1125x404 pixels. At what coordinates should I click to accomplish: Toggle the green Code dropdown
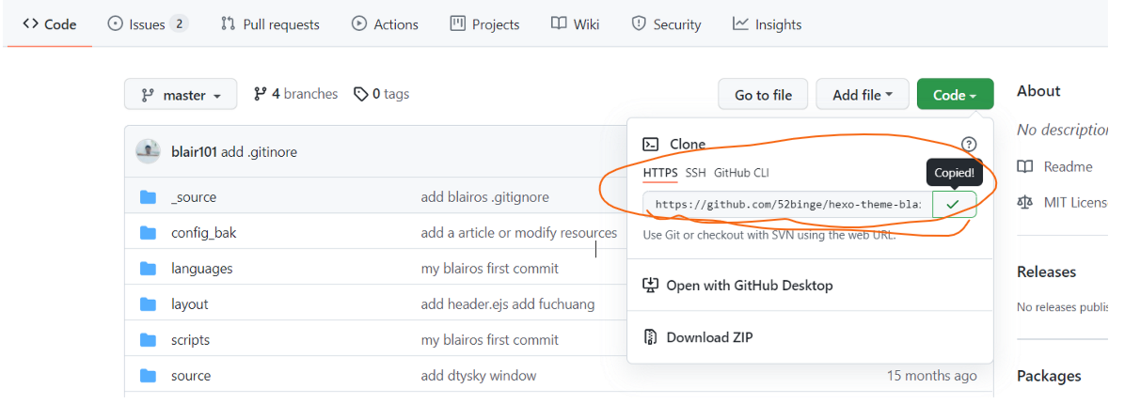click(x=955, y=95)
